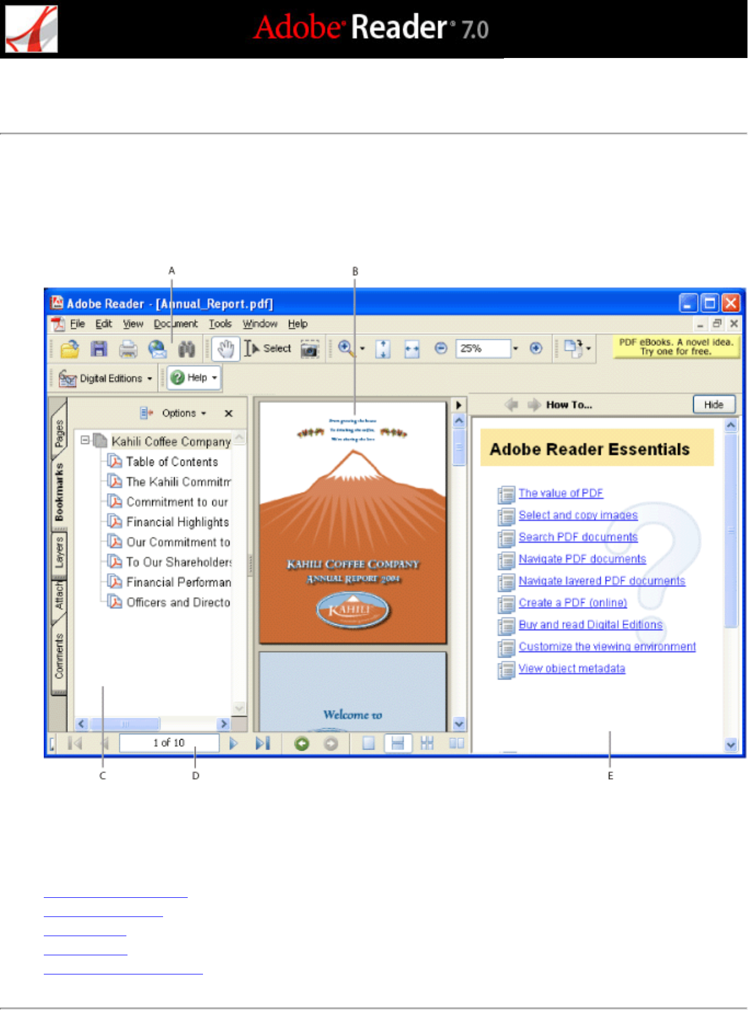The image size is (748, 1010).
Task: Open the Document menu
Action: click(176, 324)
